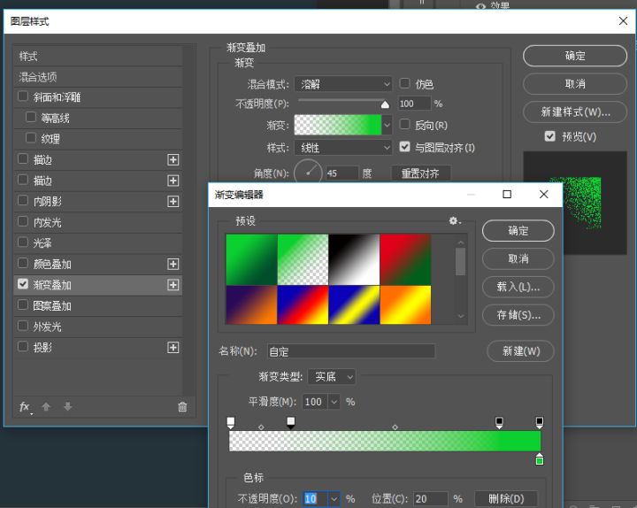637x508 pixels.
Task: Click the plus icon beside 投影
Action: (173, 348)
